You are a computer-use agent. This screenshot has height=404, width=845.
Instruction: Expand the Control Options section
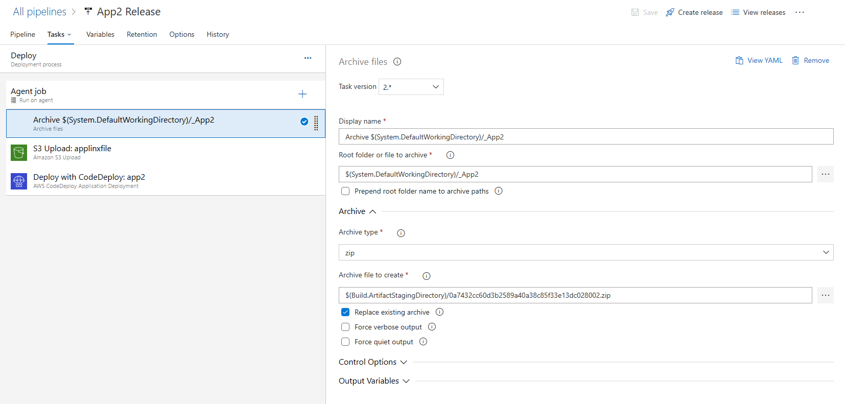tap(373, 362)
